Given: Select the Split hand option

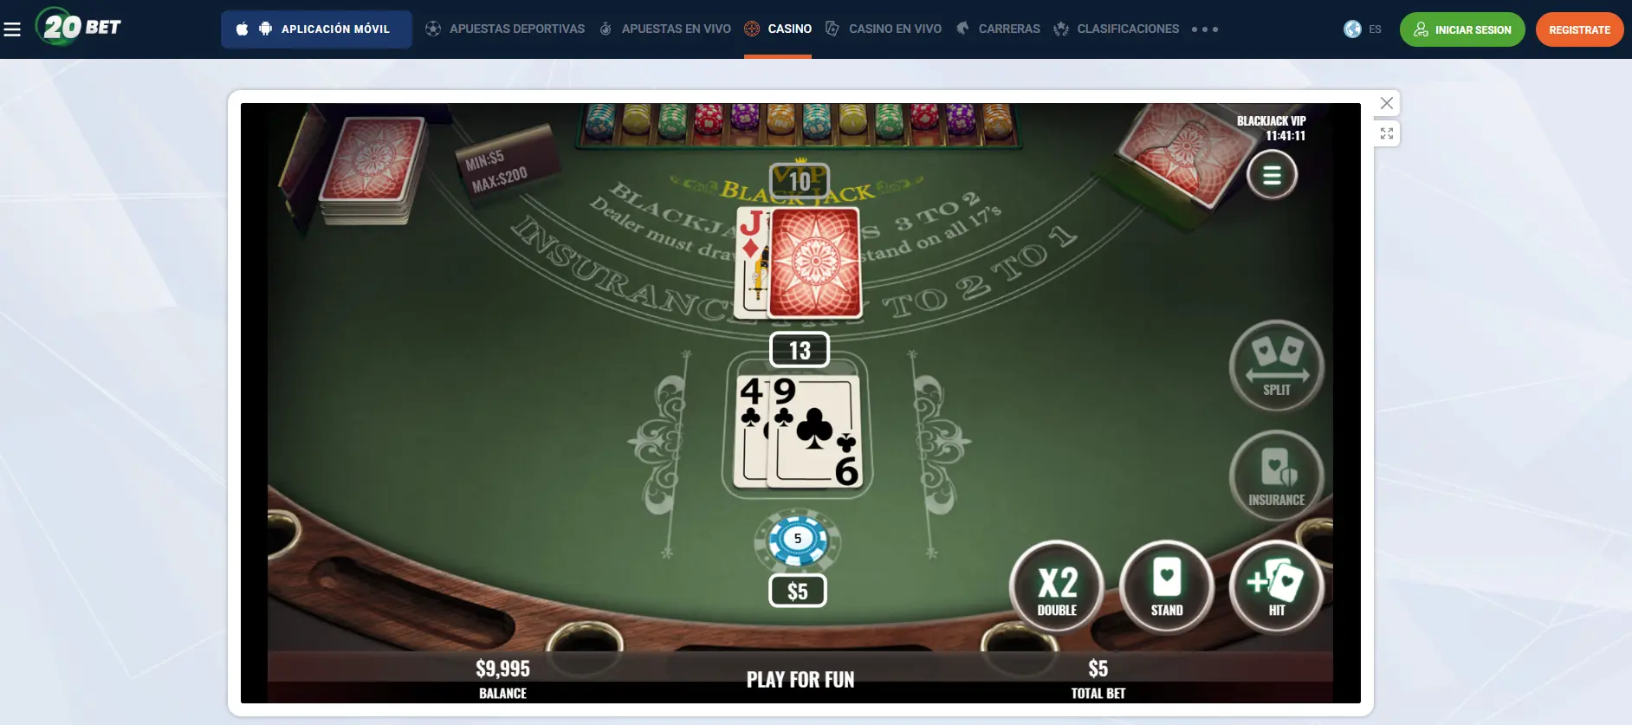Looking at the screenshot, I should (1277, 366).
